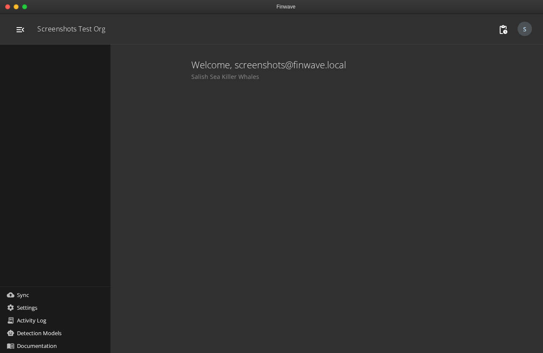Open the clipboard history icon
The height and width of the screenshot is (353, 543).
coord(503,29)
